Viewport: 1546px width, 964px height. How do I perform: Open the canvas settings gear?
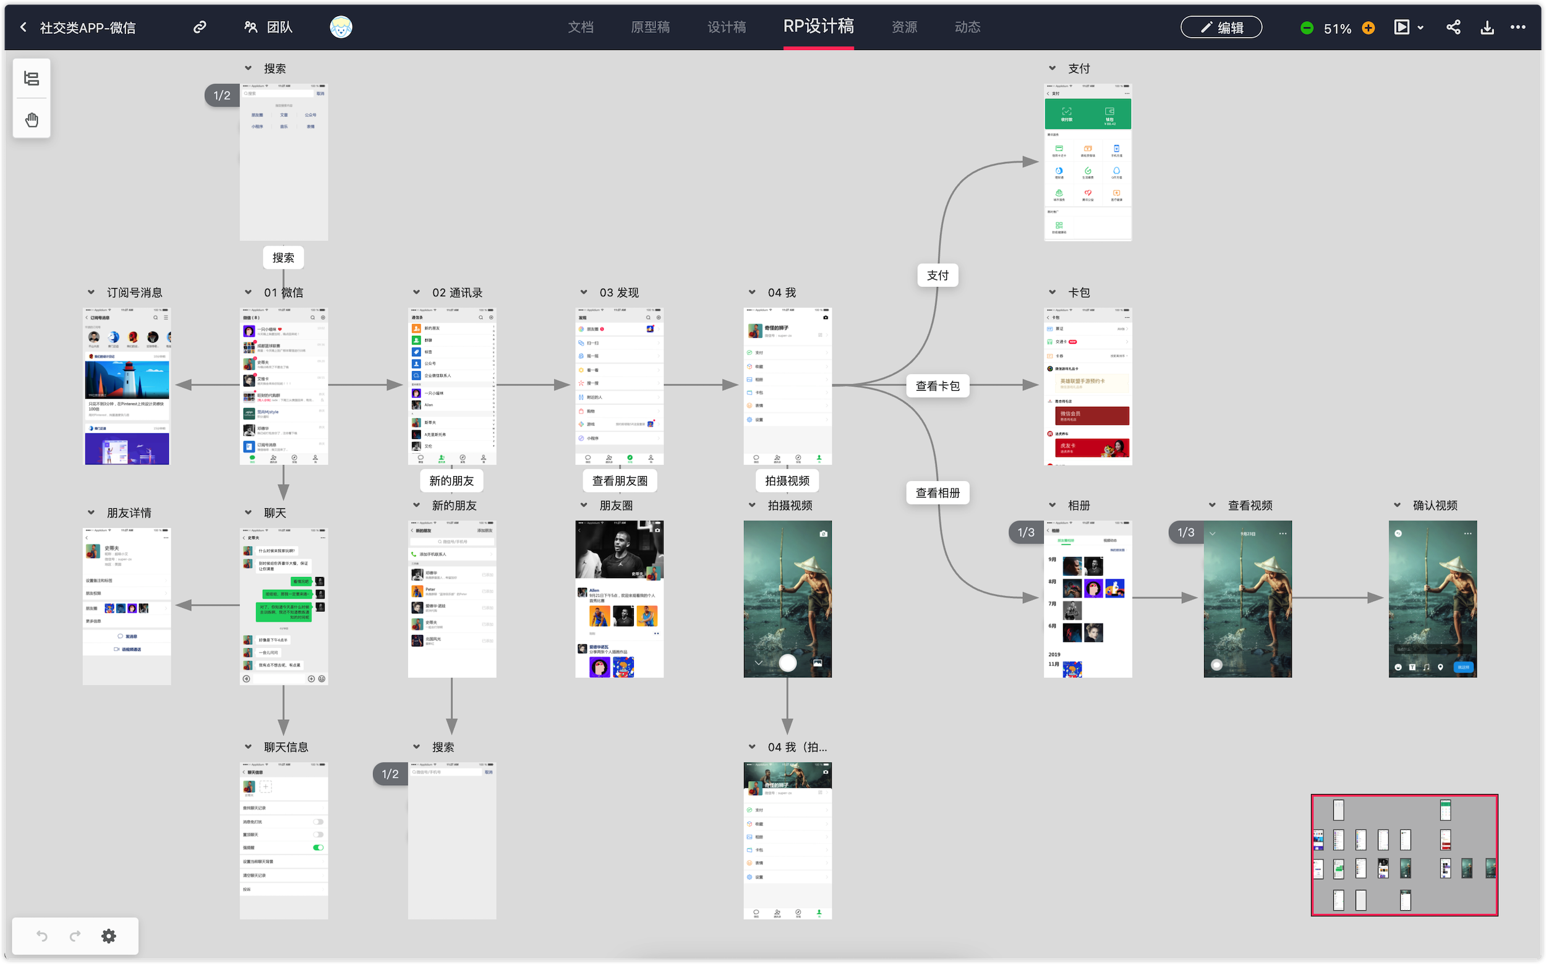click(x=109, y=936)
